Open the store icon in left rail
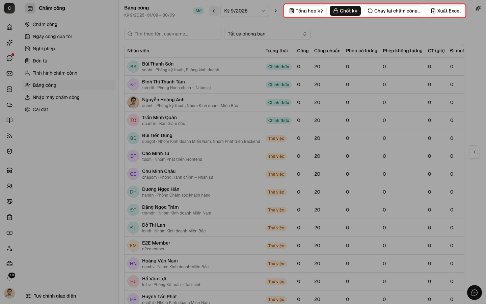Screen dimensions: 486x304 pos(9,171)
